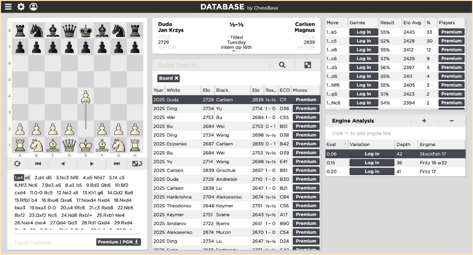Click the Stockfish 17 engine row
Viewport: 473px width, 255px height.
click(395, 154)
